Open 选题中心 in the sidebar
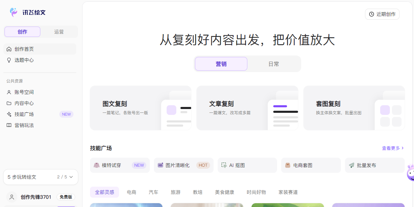The image size is (414, 207). coord(40,60)
